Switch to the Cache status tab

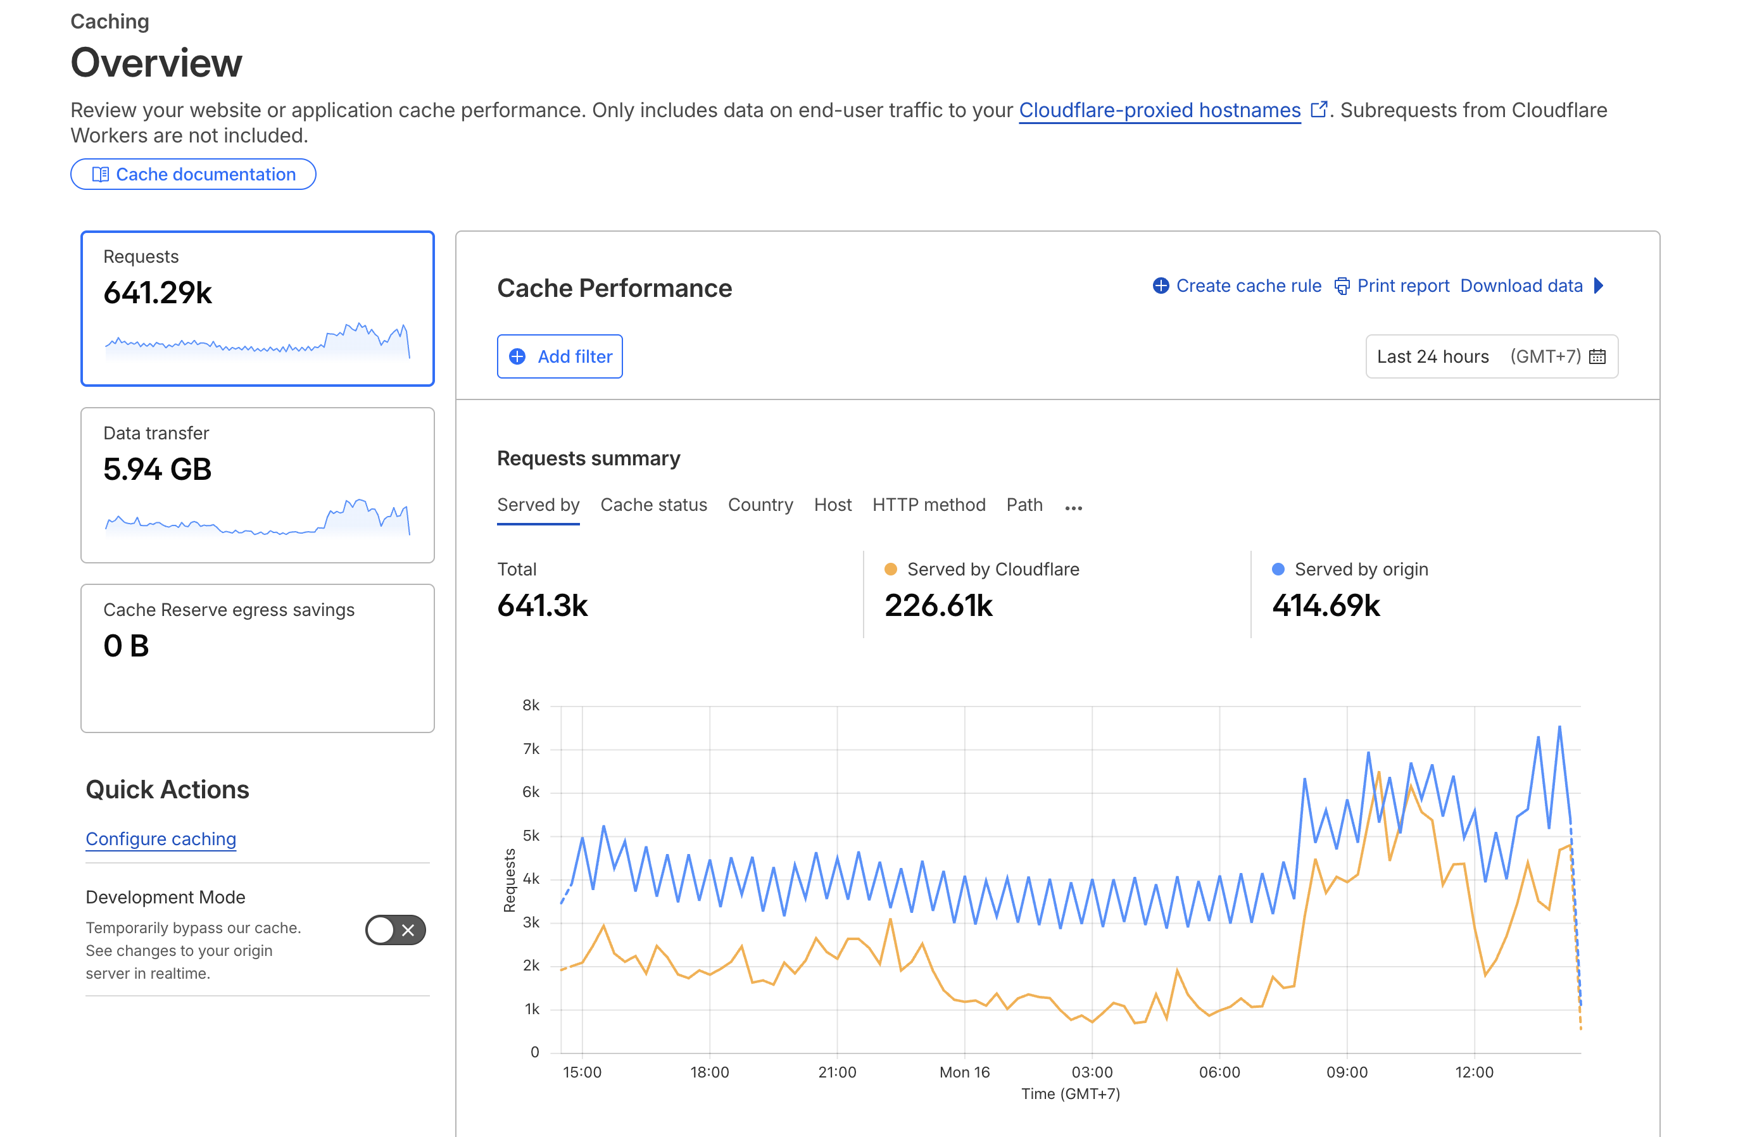pos(653,505)
